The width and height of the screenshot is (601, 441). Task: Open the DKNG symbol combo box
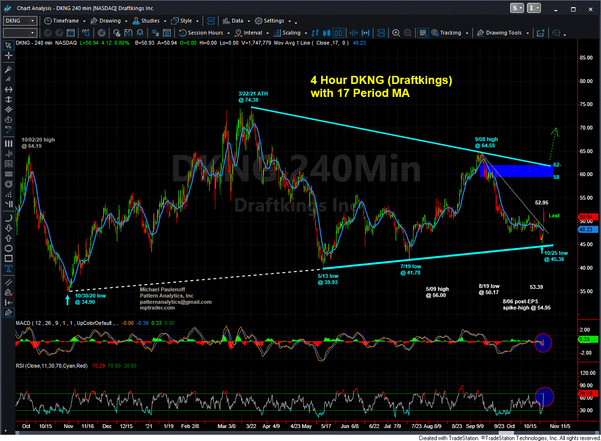pos(20,21)
